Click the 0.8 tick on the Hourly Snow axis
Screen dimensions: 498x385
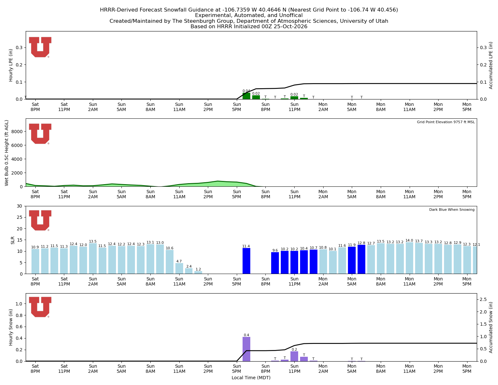pos(19,315)
